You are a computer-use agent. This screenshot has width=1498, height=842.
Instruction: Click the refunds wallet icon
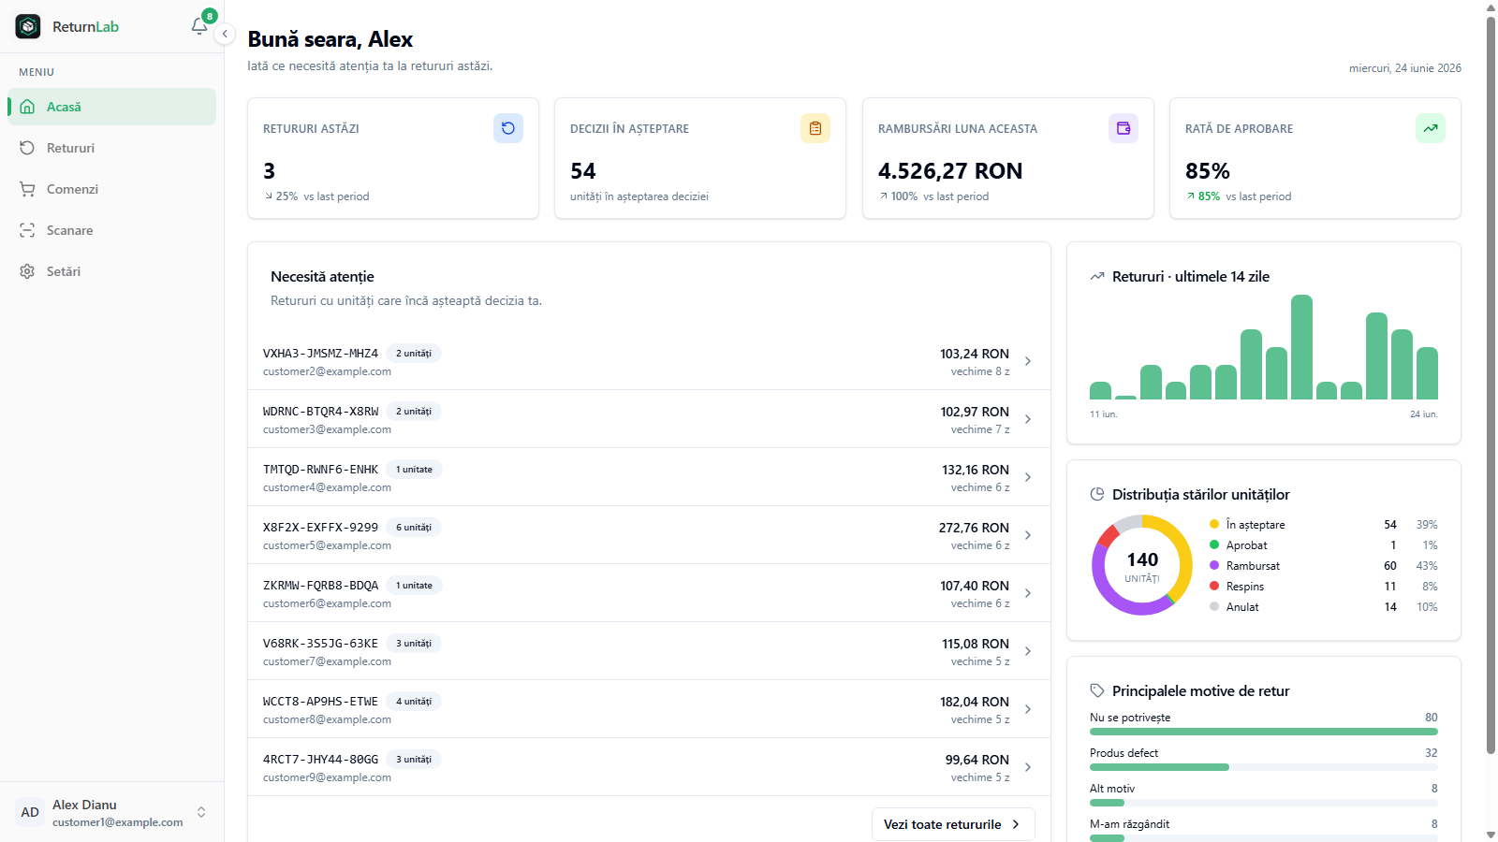click(1123, 128)
